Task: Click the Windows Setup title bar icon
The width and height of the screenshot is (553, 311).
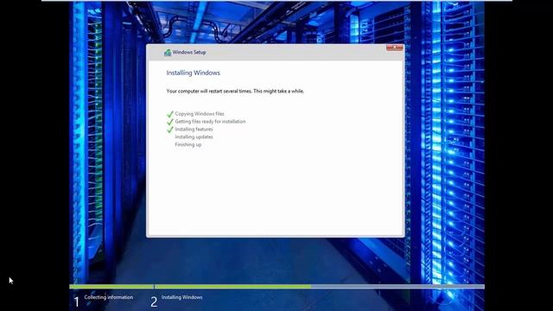Action: pos(168,53)
